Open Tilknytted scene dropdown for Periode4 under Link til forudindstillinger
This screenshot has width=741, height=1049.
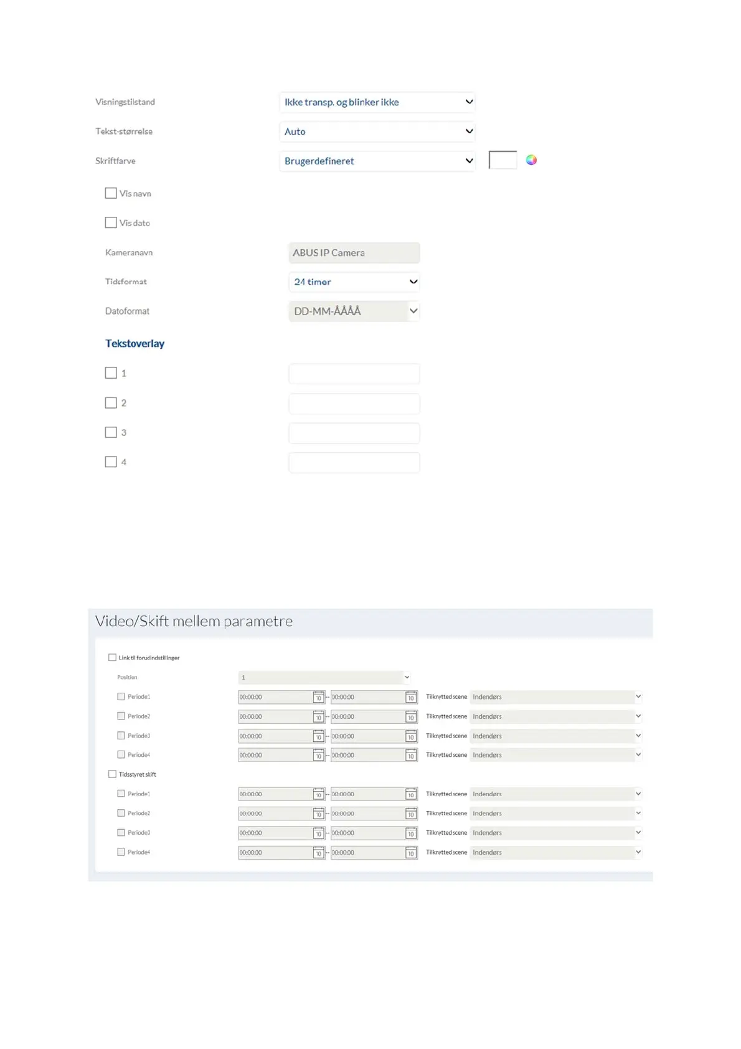[x=556, y=755]
